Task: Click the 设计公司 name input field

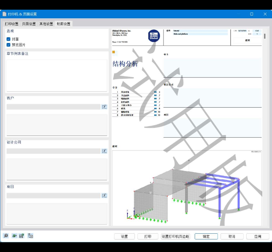Action: tap(53, 151)
